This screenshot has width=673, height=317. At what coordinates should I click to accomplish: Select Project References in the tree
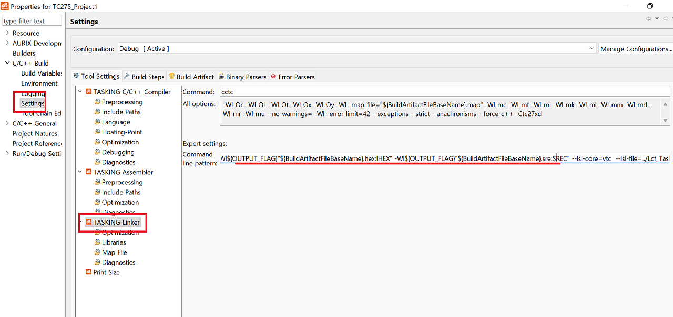(37, 143)
